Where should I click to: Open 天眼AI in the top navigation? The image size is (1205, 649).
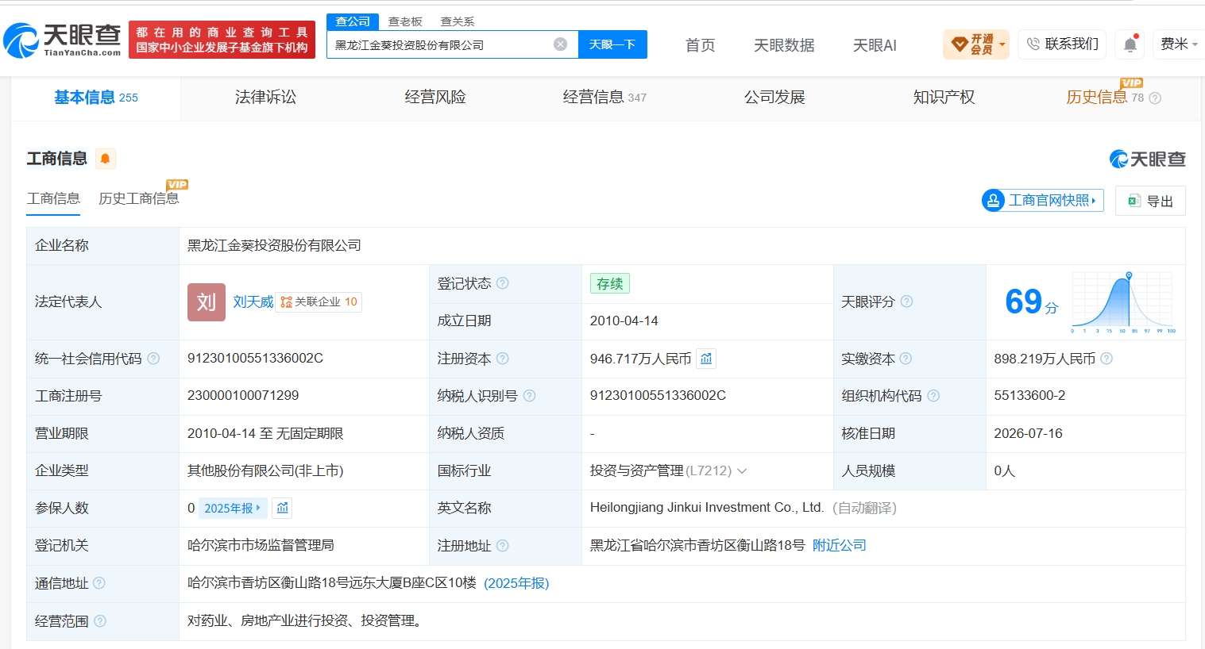[x=875, y=45]
